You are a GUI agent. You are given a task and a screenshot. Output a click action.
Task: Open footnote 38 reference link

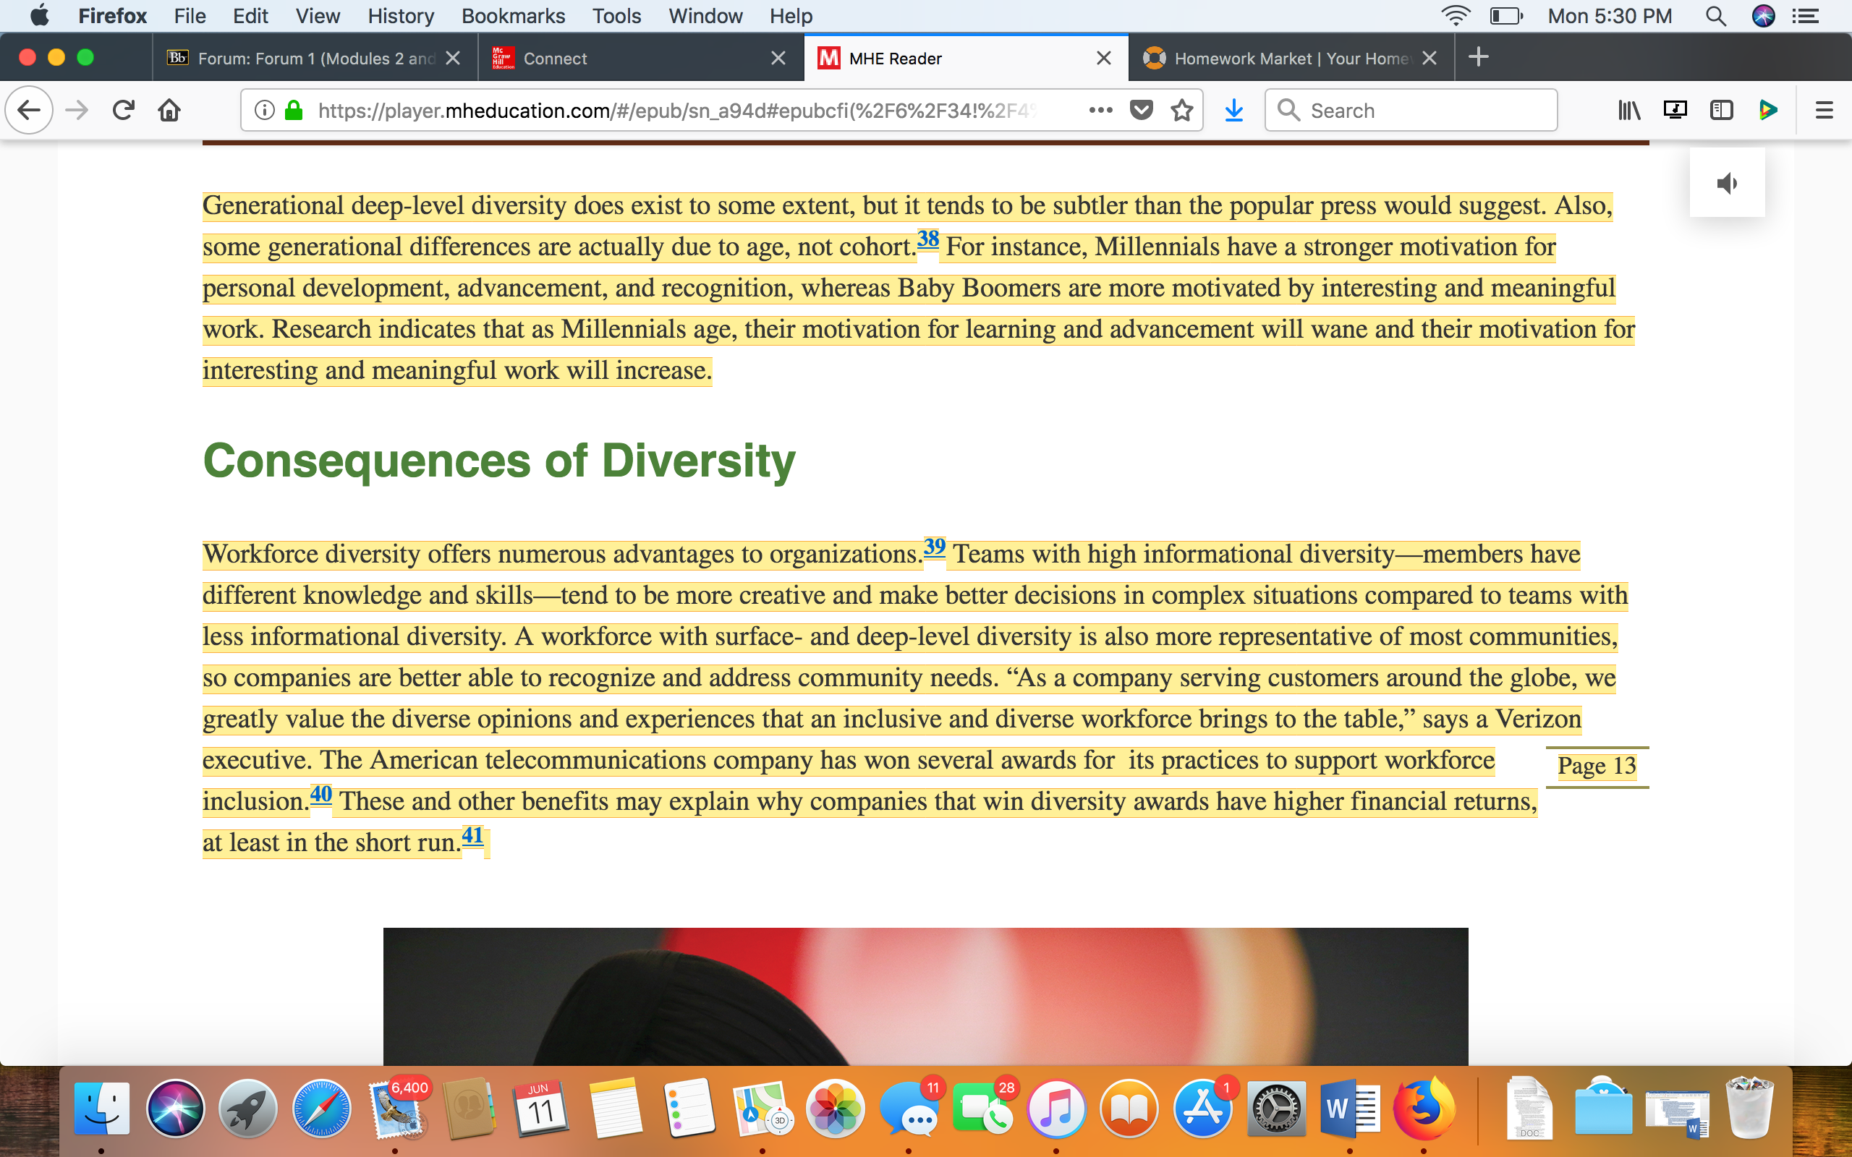click(x=927, y=239)
